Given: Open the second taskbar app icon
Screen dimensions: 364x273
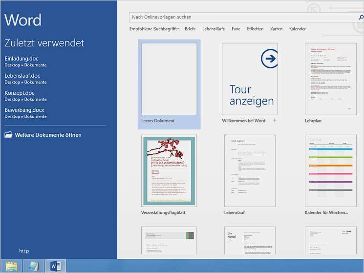Looking at the screenshot, I should pos(33,266).
